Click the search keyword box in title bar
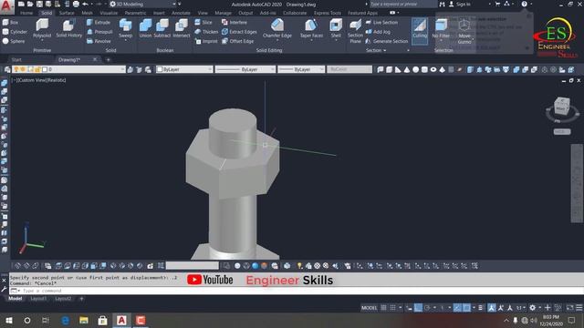The image size is (584, 328). [402, 4]
